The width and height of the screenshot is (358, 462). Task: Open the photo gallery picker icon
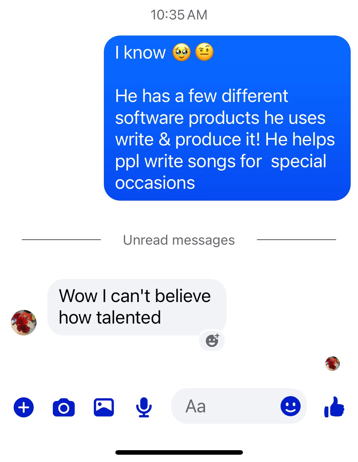point(104,407)
